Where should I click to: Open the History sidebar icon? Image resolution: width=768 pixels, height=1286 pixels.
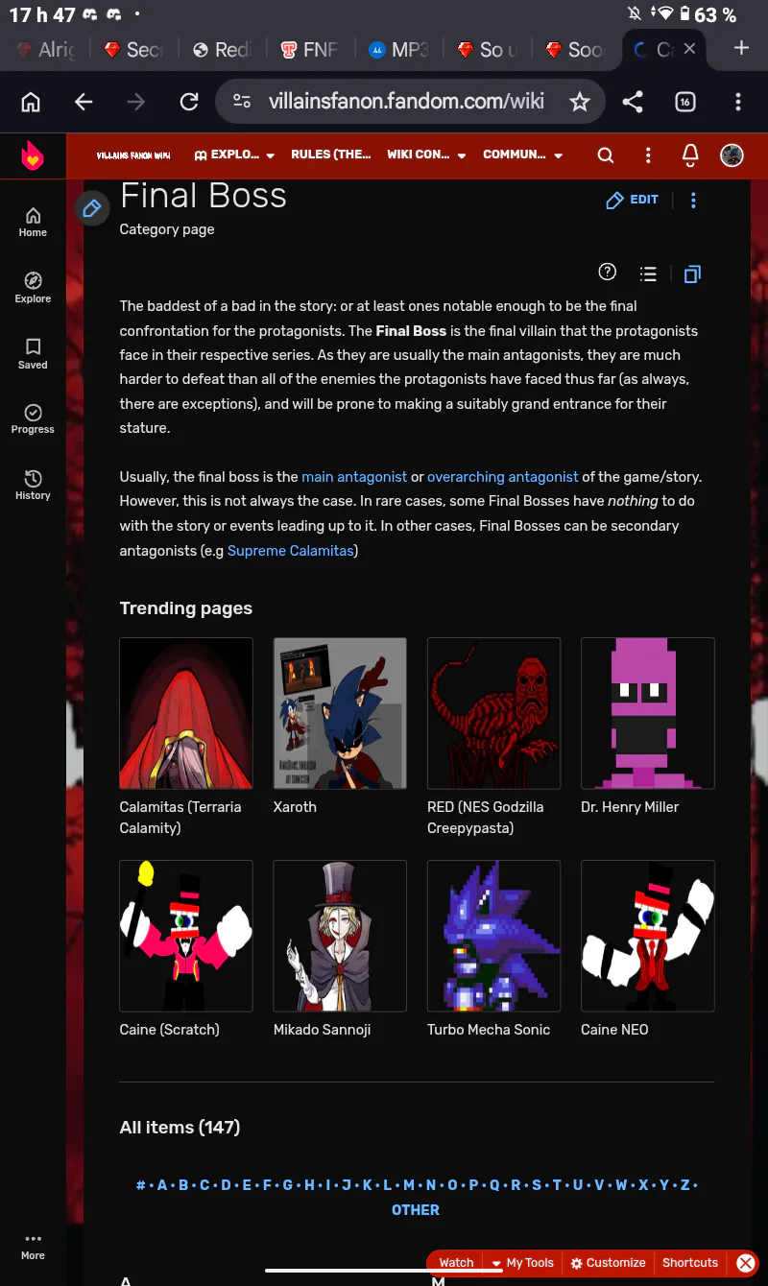point(33,485)
